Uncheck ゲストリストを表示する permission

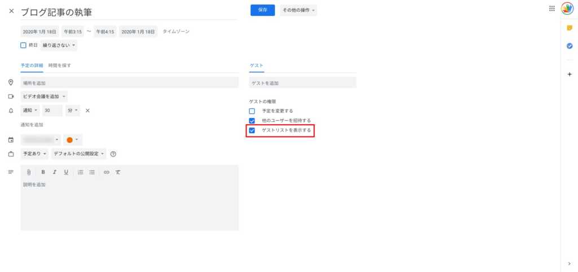pyautogui.click(x=252, y=130)
